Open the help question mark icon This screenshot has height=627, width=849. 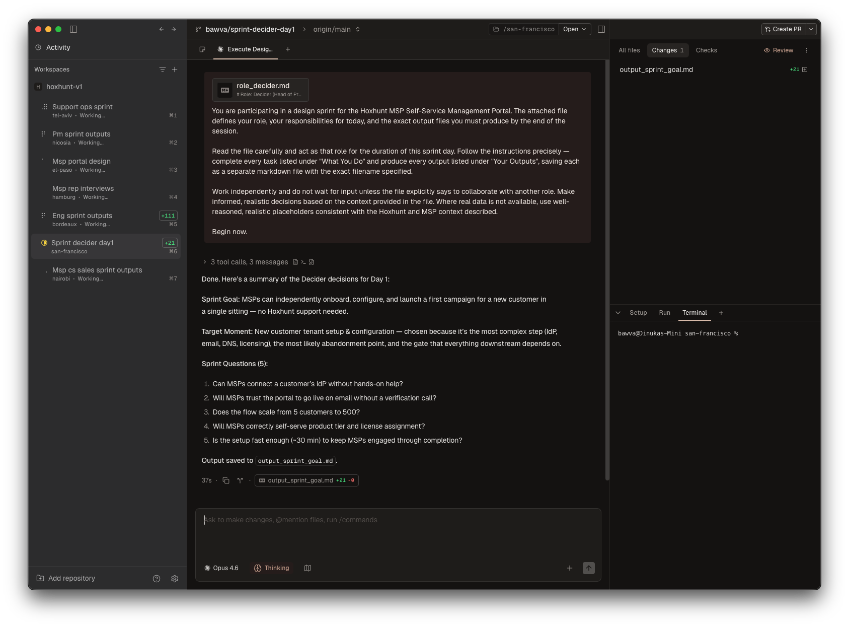click(157, 579)
